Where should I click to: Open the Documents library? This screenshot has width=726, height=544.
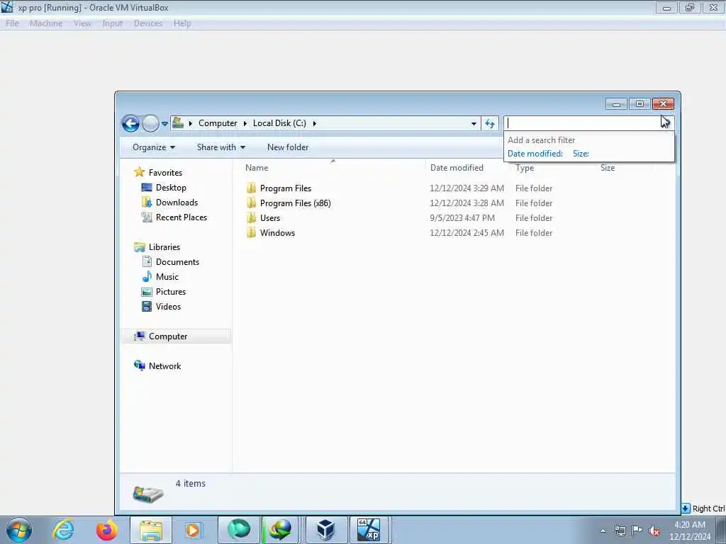coord(177,262)
